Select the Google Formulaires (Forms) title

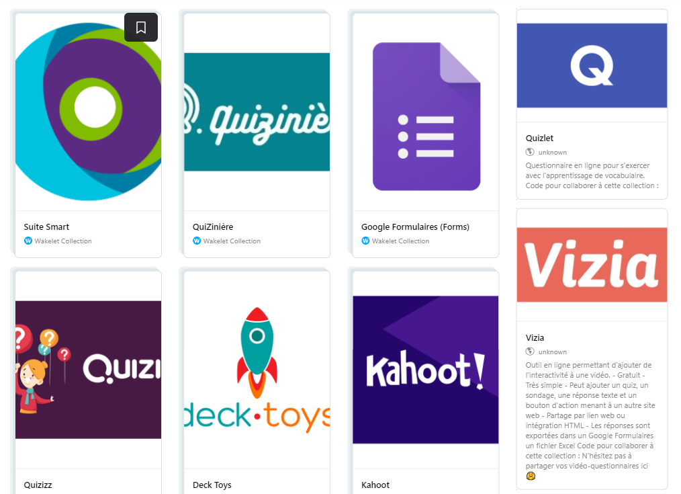tap(415, 227)
